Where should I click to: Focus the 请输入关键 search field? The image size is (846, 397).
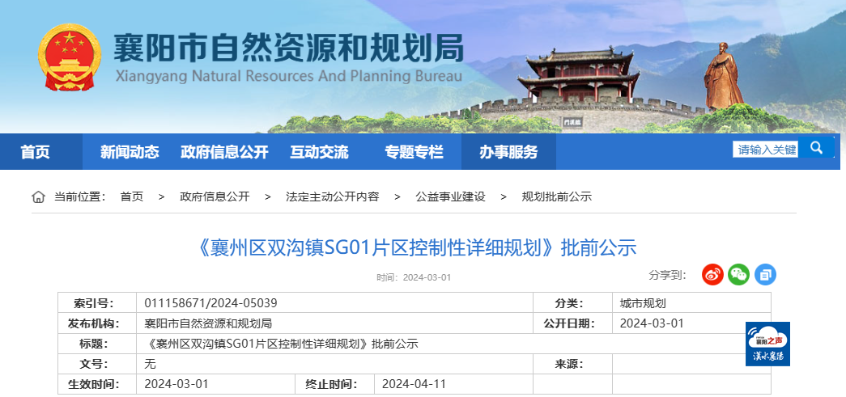click(765, 150)
